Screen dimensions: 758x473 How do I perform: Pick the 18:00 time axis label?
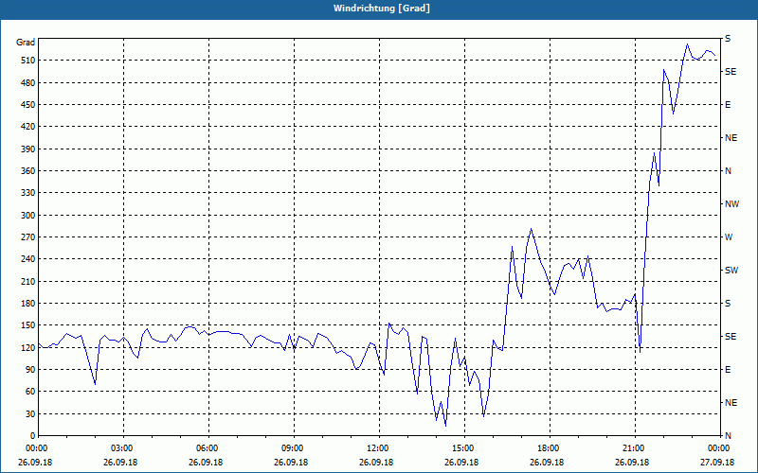[x=550, y=448]
